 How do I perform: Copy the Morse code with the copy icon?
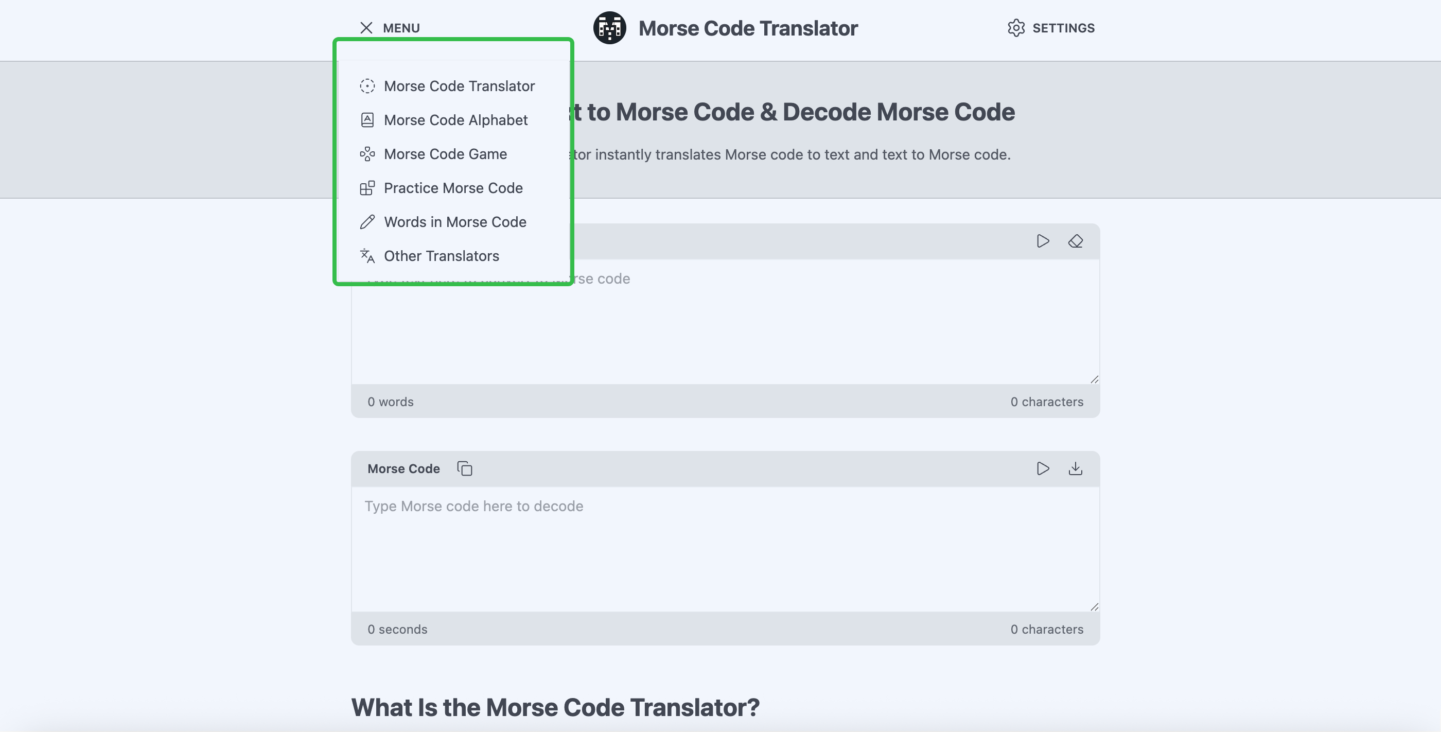click(x=464, y=468)
